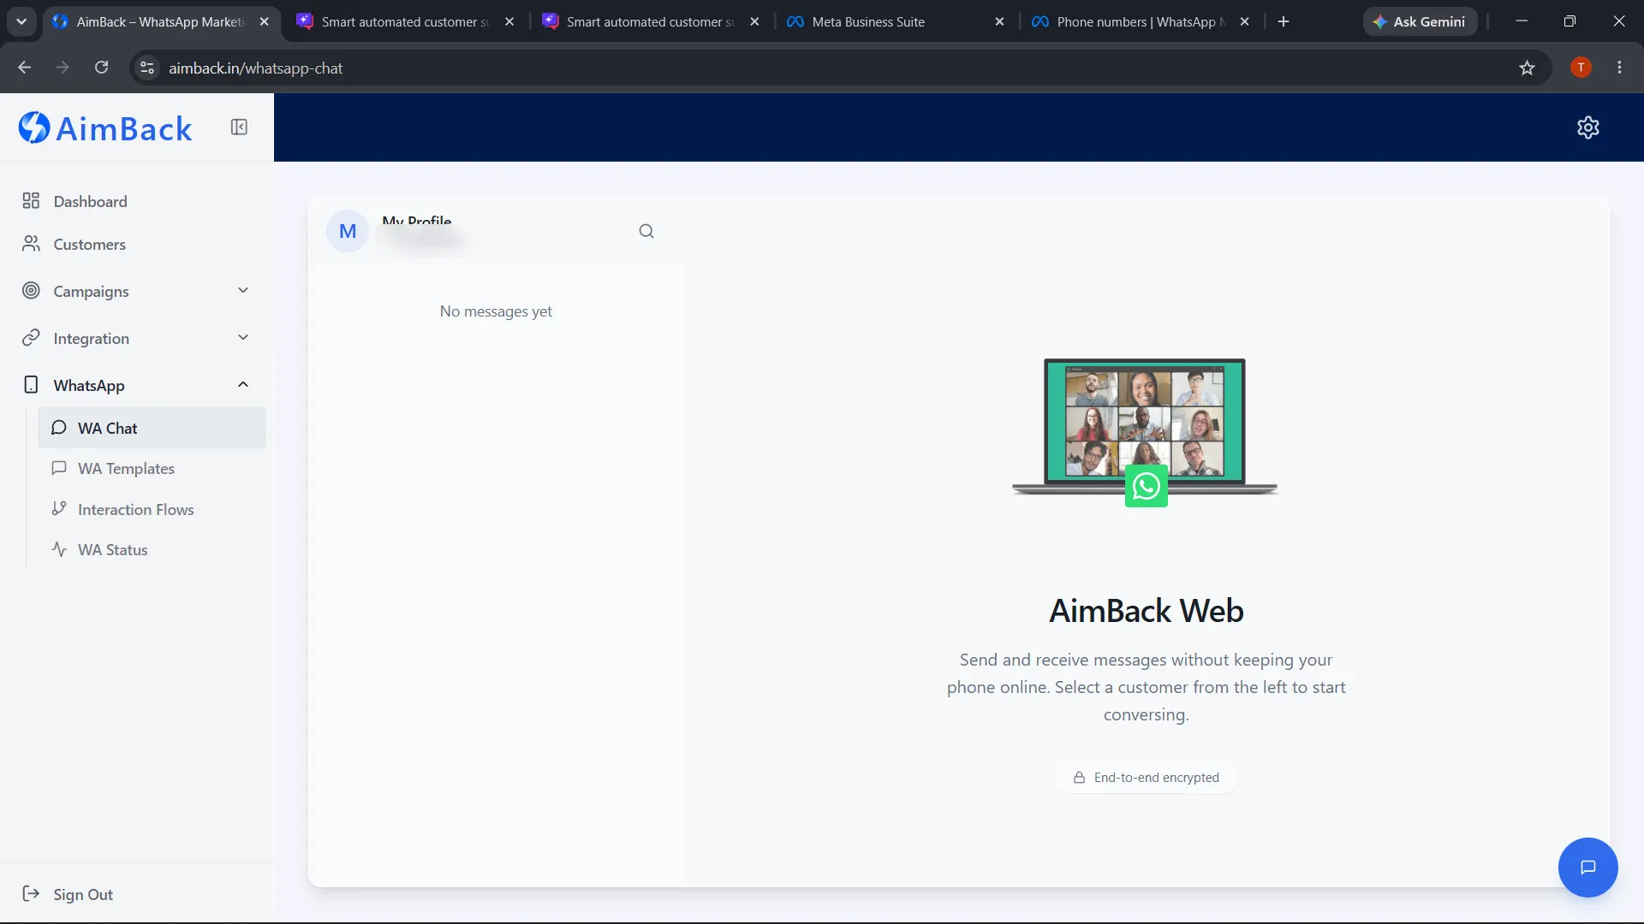Click the AimBack logo
This screenshot has height=924, width=1644.
[x=105, y=128]
